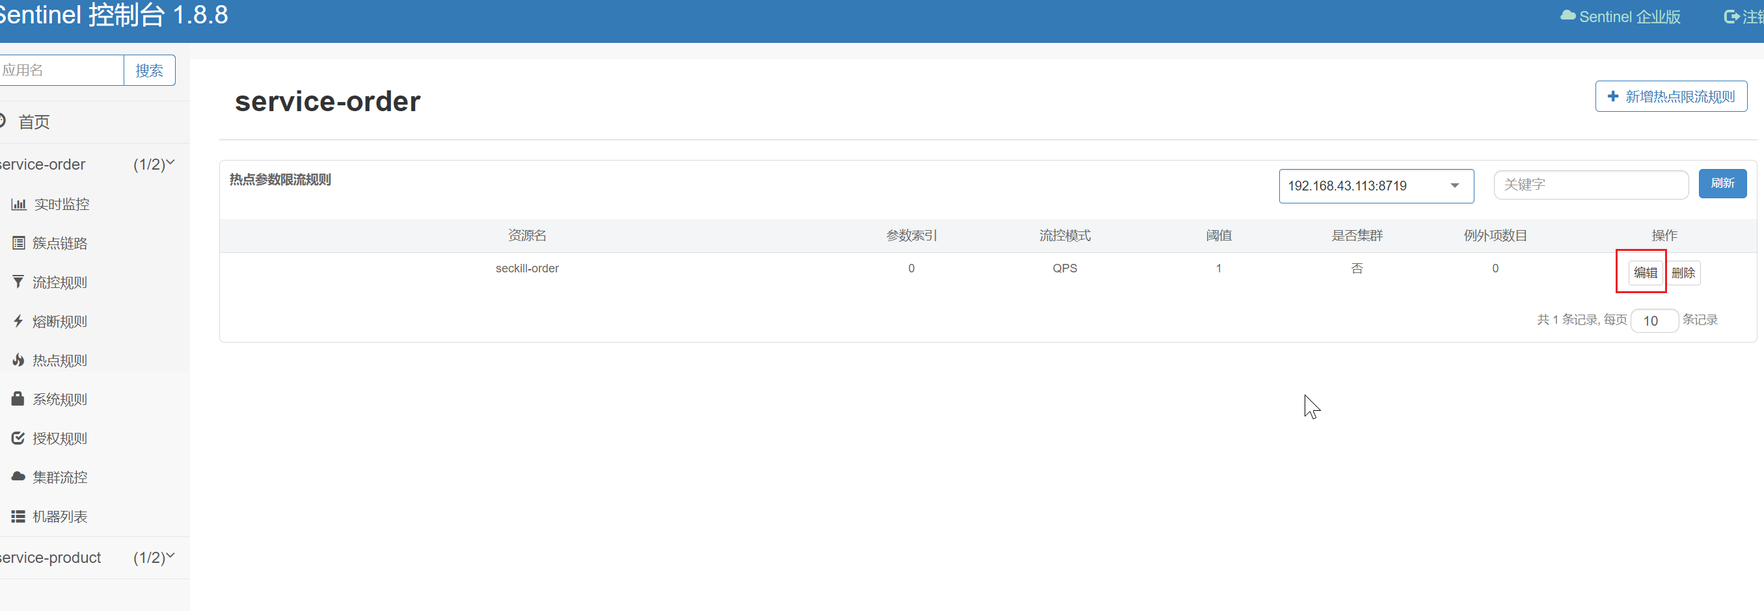Click the plus icon on the 新增热点限流规则 button
Screen dimensions: 1764x611
pos(1612,96)
